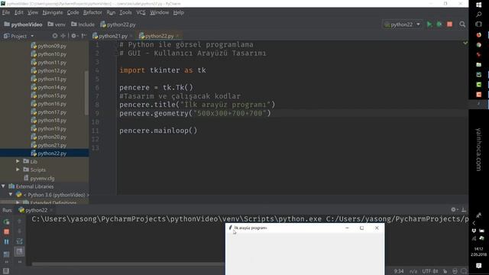This screenshot has height=275, width=489.
Task: Open the python22 run configuration dropdown
Action: (403, 24)
